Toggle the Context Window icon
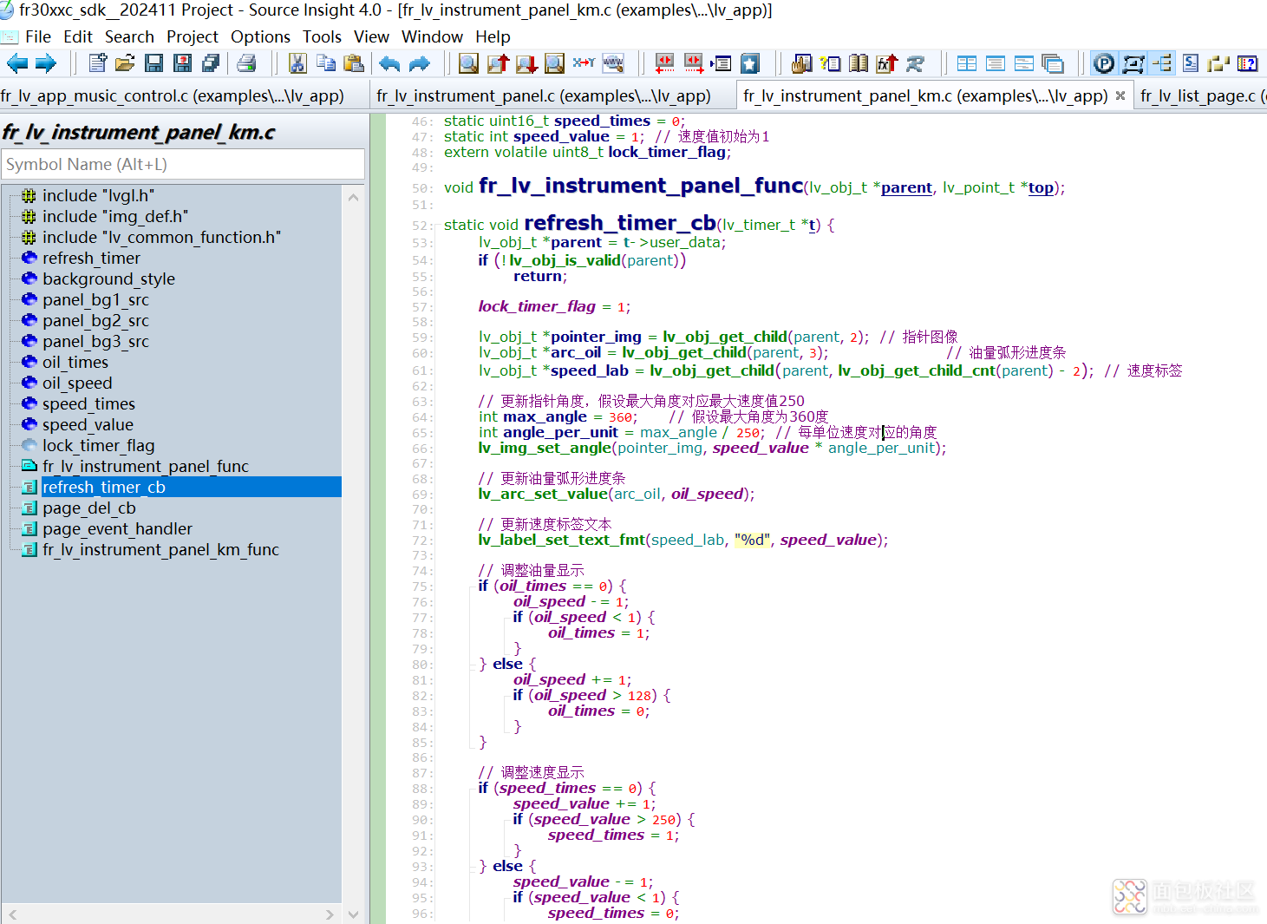Image resolution: width=1267 pixels, height=924 pixels. click(1133, 63)
